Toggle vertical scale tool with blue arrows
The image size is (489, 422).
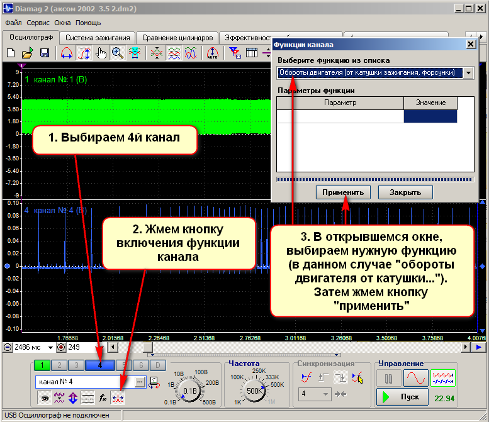[x=84, y=53]
